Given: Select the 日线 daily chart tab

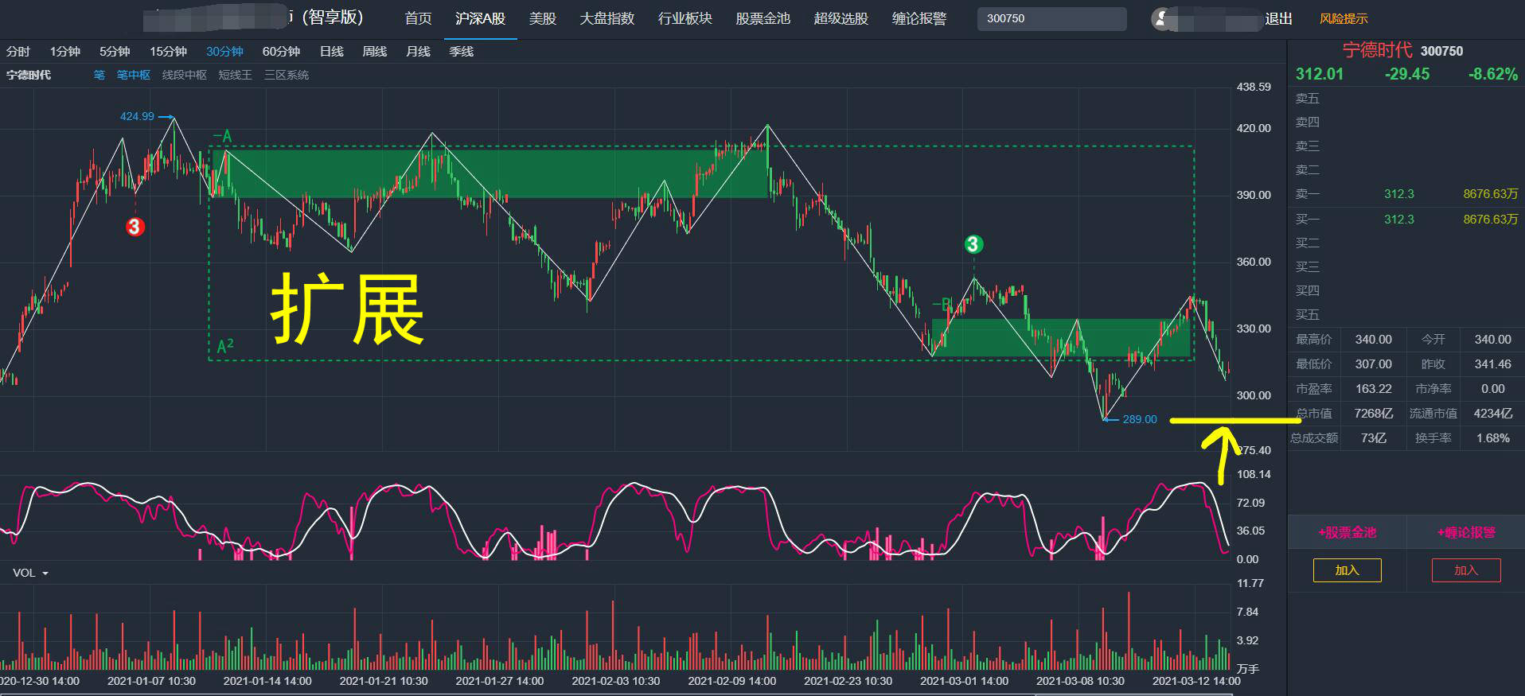Looking at the screenshot, I should pos(332,52).
